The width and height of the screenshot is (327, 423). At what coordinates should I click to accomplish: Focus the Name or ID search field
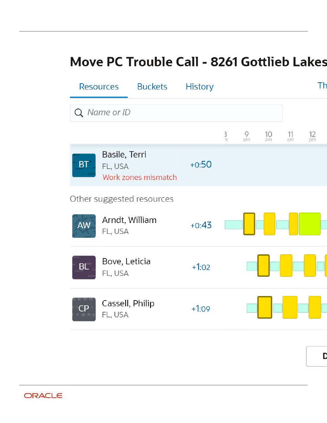pos(176,113)
